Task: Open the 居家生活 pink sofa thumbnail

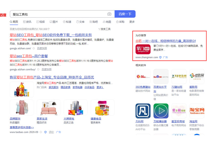Action: [x=49, y=107]
